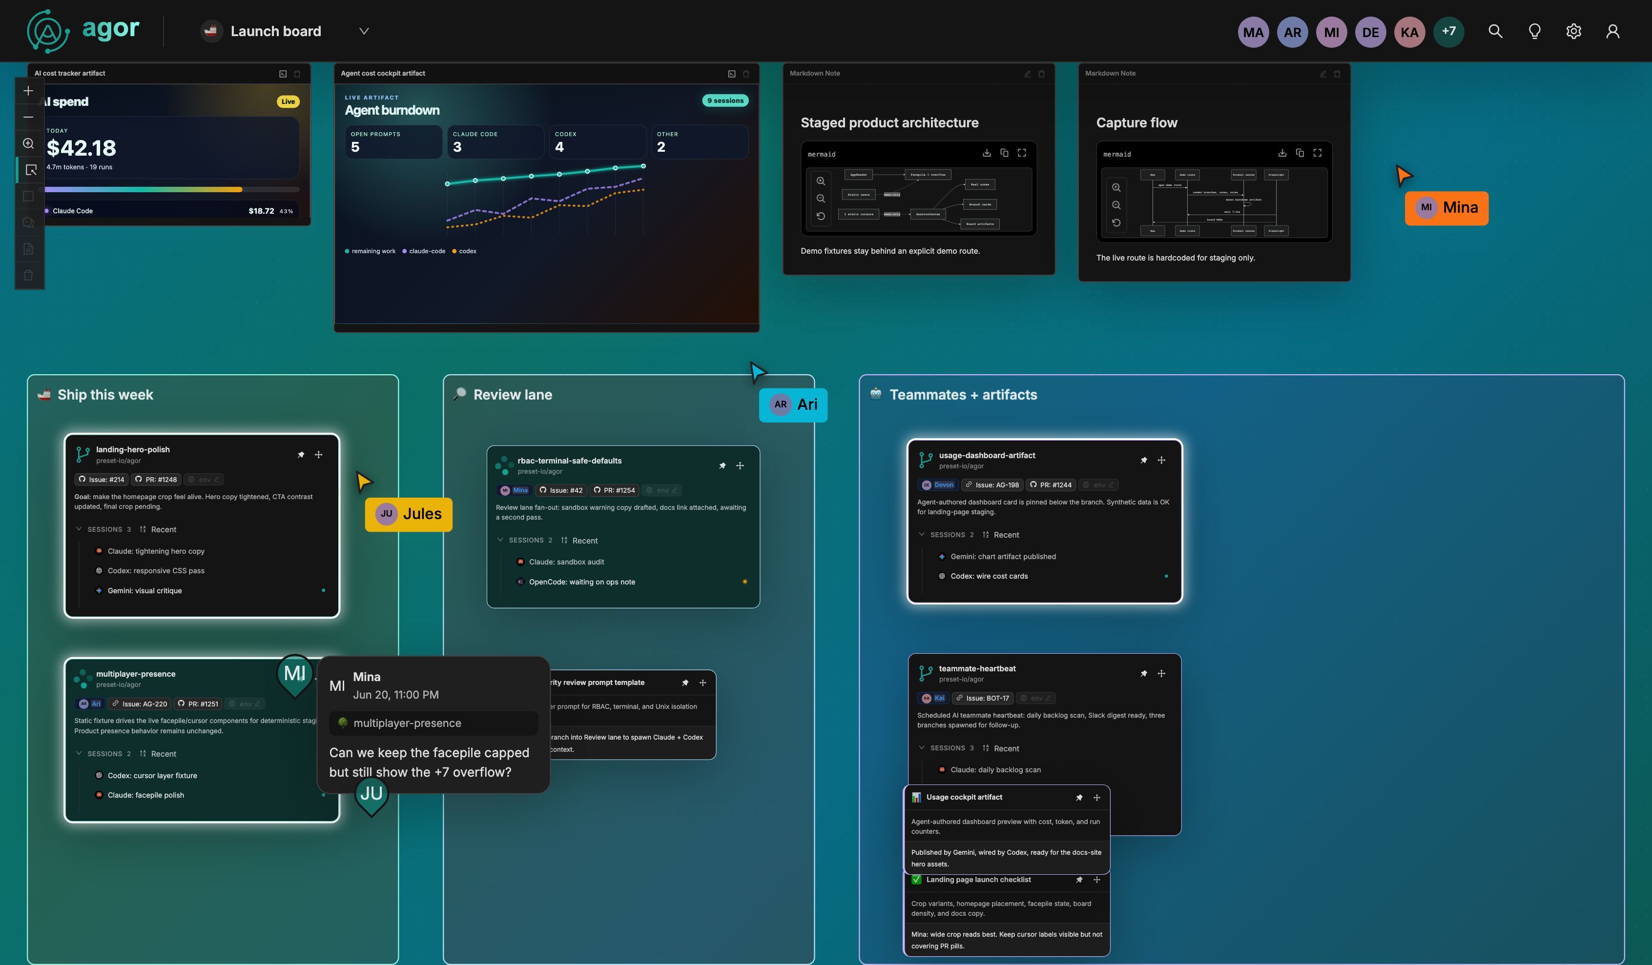Image resolution: width=1652 pixels, height=965 pixels.
Task: Collapse SESSIONS 2 on usage-dashboard-artifact card
Action: pyautogui.click(x=922, y=535)
